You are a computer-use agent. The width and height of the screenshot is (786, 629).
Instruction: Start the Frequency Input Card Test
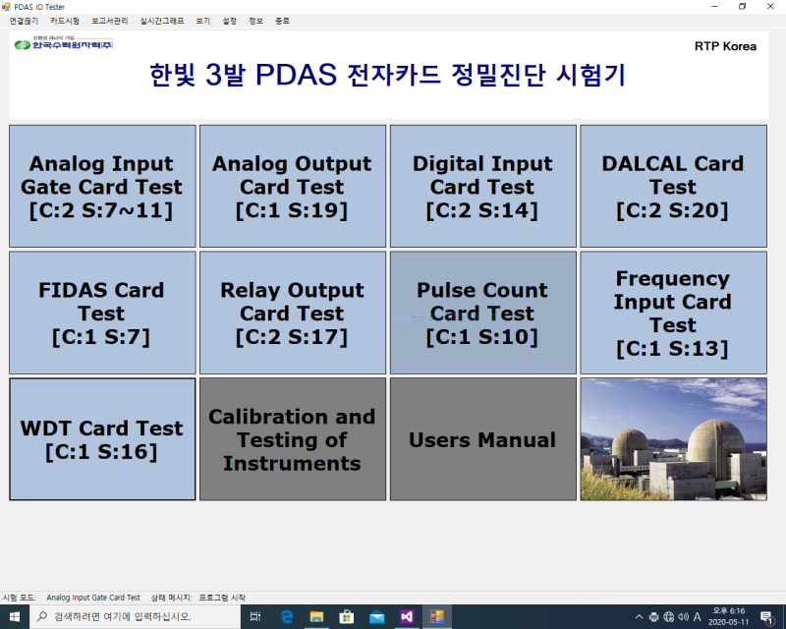click(x=672, y=312)
